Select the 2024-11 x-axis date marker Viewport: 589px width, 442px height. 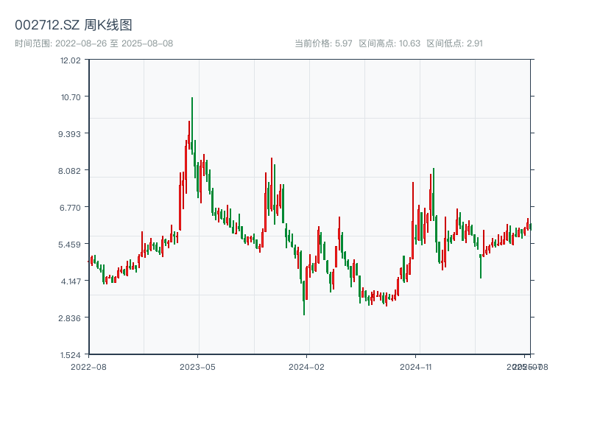[416, 366]
